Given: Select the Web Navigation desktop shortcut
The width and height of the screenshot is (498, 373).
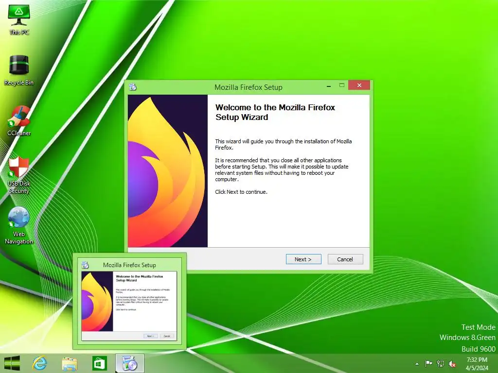Looking at the screenshot, I should (19, 225).
